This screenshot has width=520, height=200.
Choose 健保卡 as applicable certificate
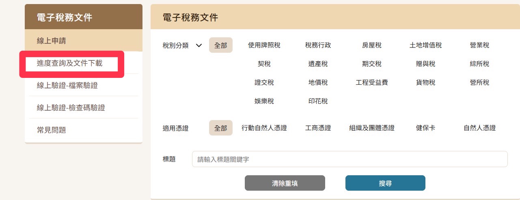[x=425, y=128]
